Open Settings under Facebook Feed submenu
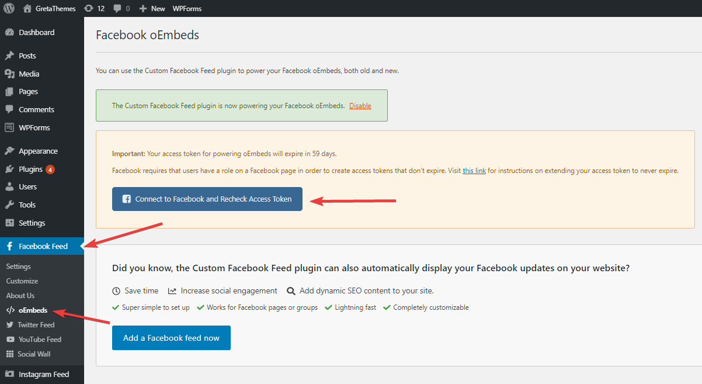The image size is (702, 384). (18, 266)
